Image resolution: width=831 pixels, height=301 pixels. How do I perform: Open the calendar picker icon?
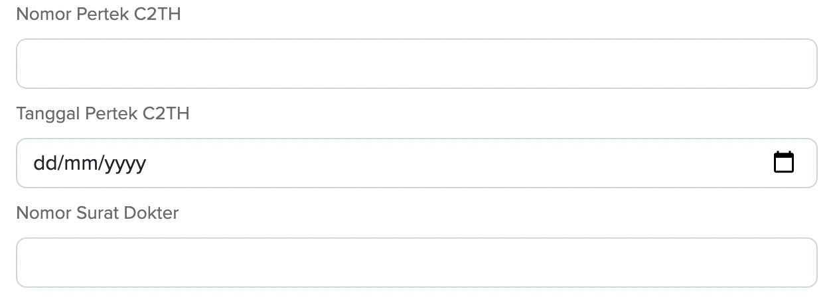(x=784, y=162)
